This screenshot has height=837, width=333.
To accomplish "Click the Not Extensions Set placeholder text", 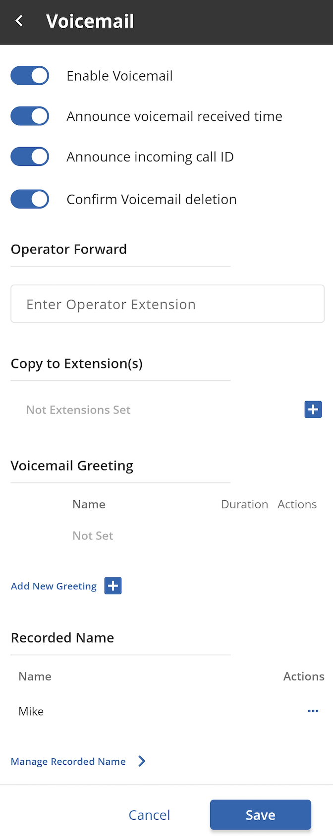I will [x=78, y=410].
